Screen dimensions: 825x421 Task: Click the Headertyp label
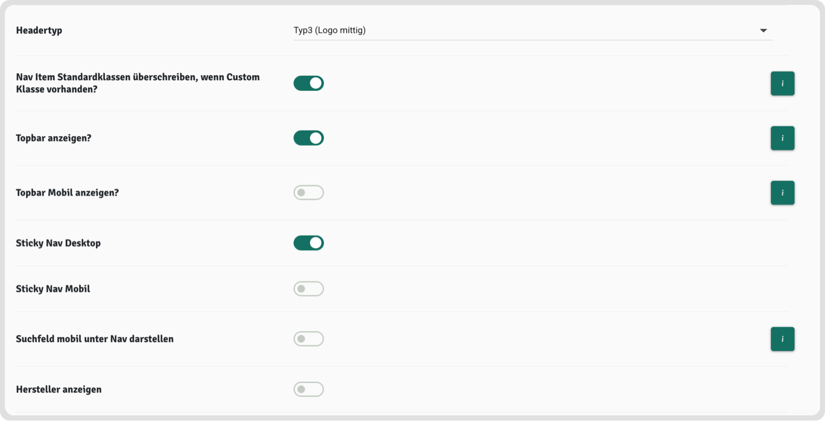pos(39,30)
